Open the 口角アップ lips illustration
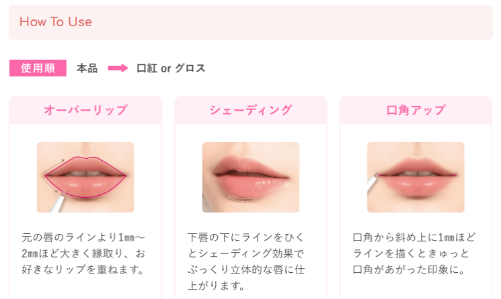 [416, 177]
